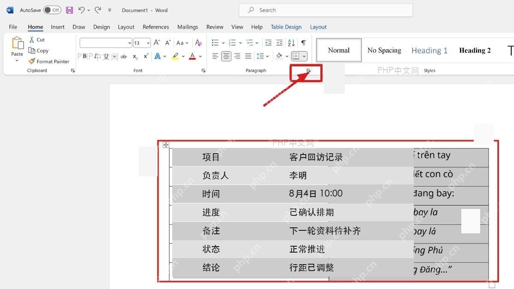Click the Paste clipboard icon
Viewport: 514px width, 289px height.
coord(17,43)
